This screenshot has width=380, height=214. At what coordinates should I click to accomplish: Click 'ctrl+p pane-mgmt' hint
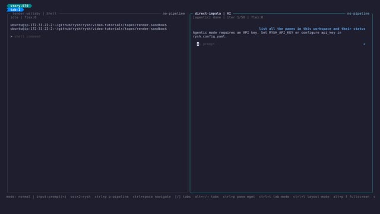(x=239, y=197)
